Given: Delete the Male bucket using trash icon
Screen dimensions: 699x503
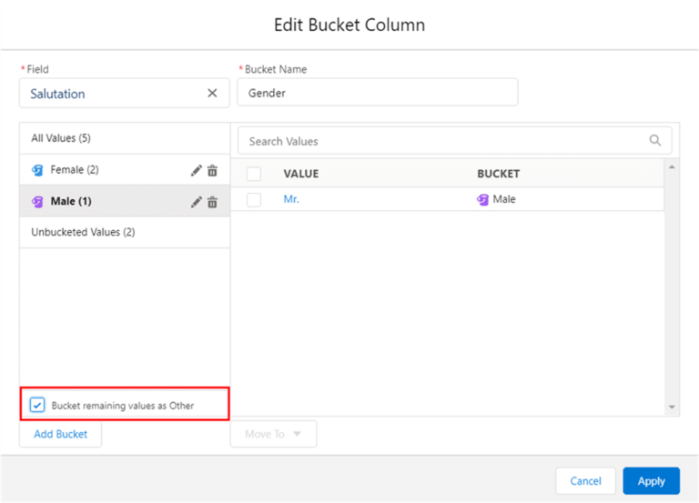Looking at the screenshot, I should (213, 202).
